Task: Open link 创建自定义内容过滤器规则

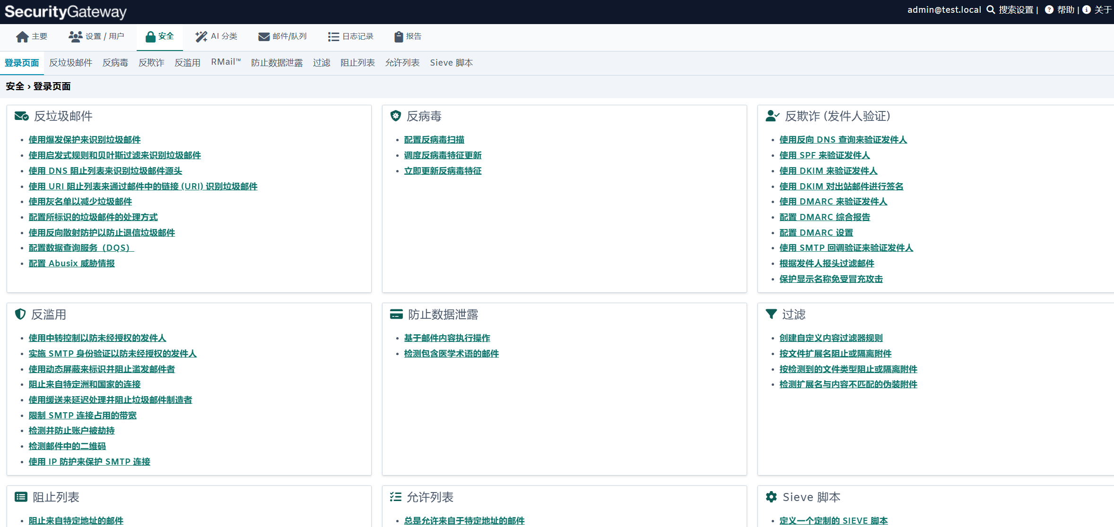Action: [831, 338]
